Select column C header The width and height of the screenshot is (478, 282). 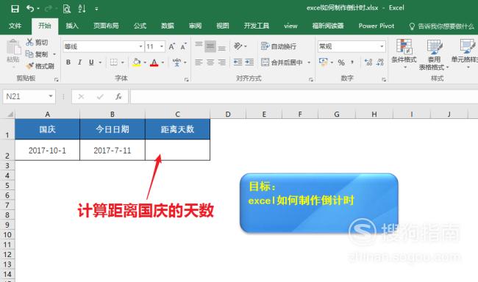(x=177, y=115)
